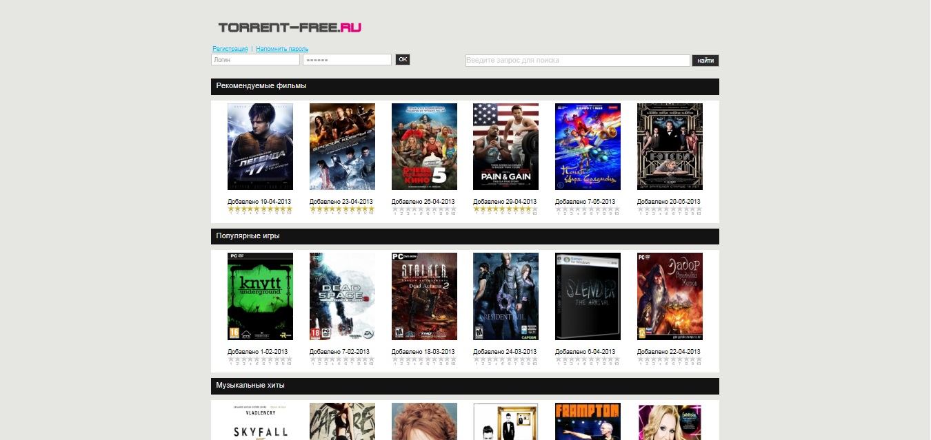
Task: Click the Добавлено 23-04-2013 caption
Action: point(341,202)
